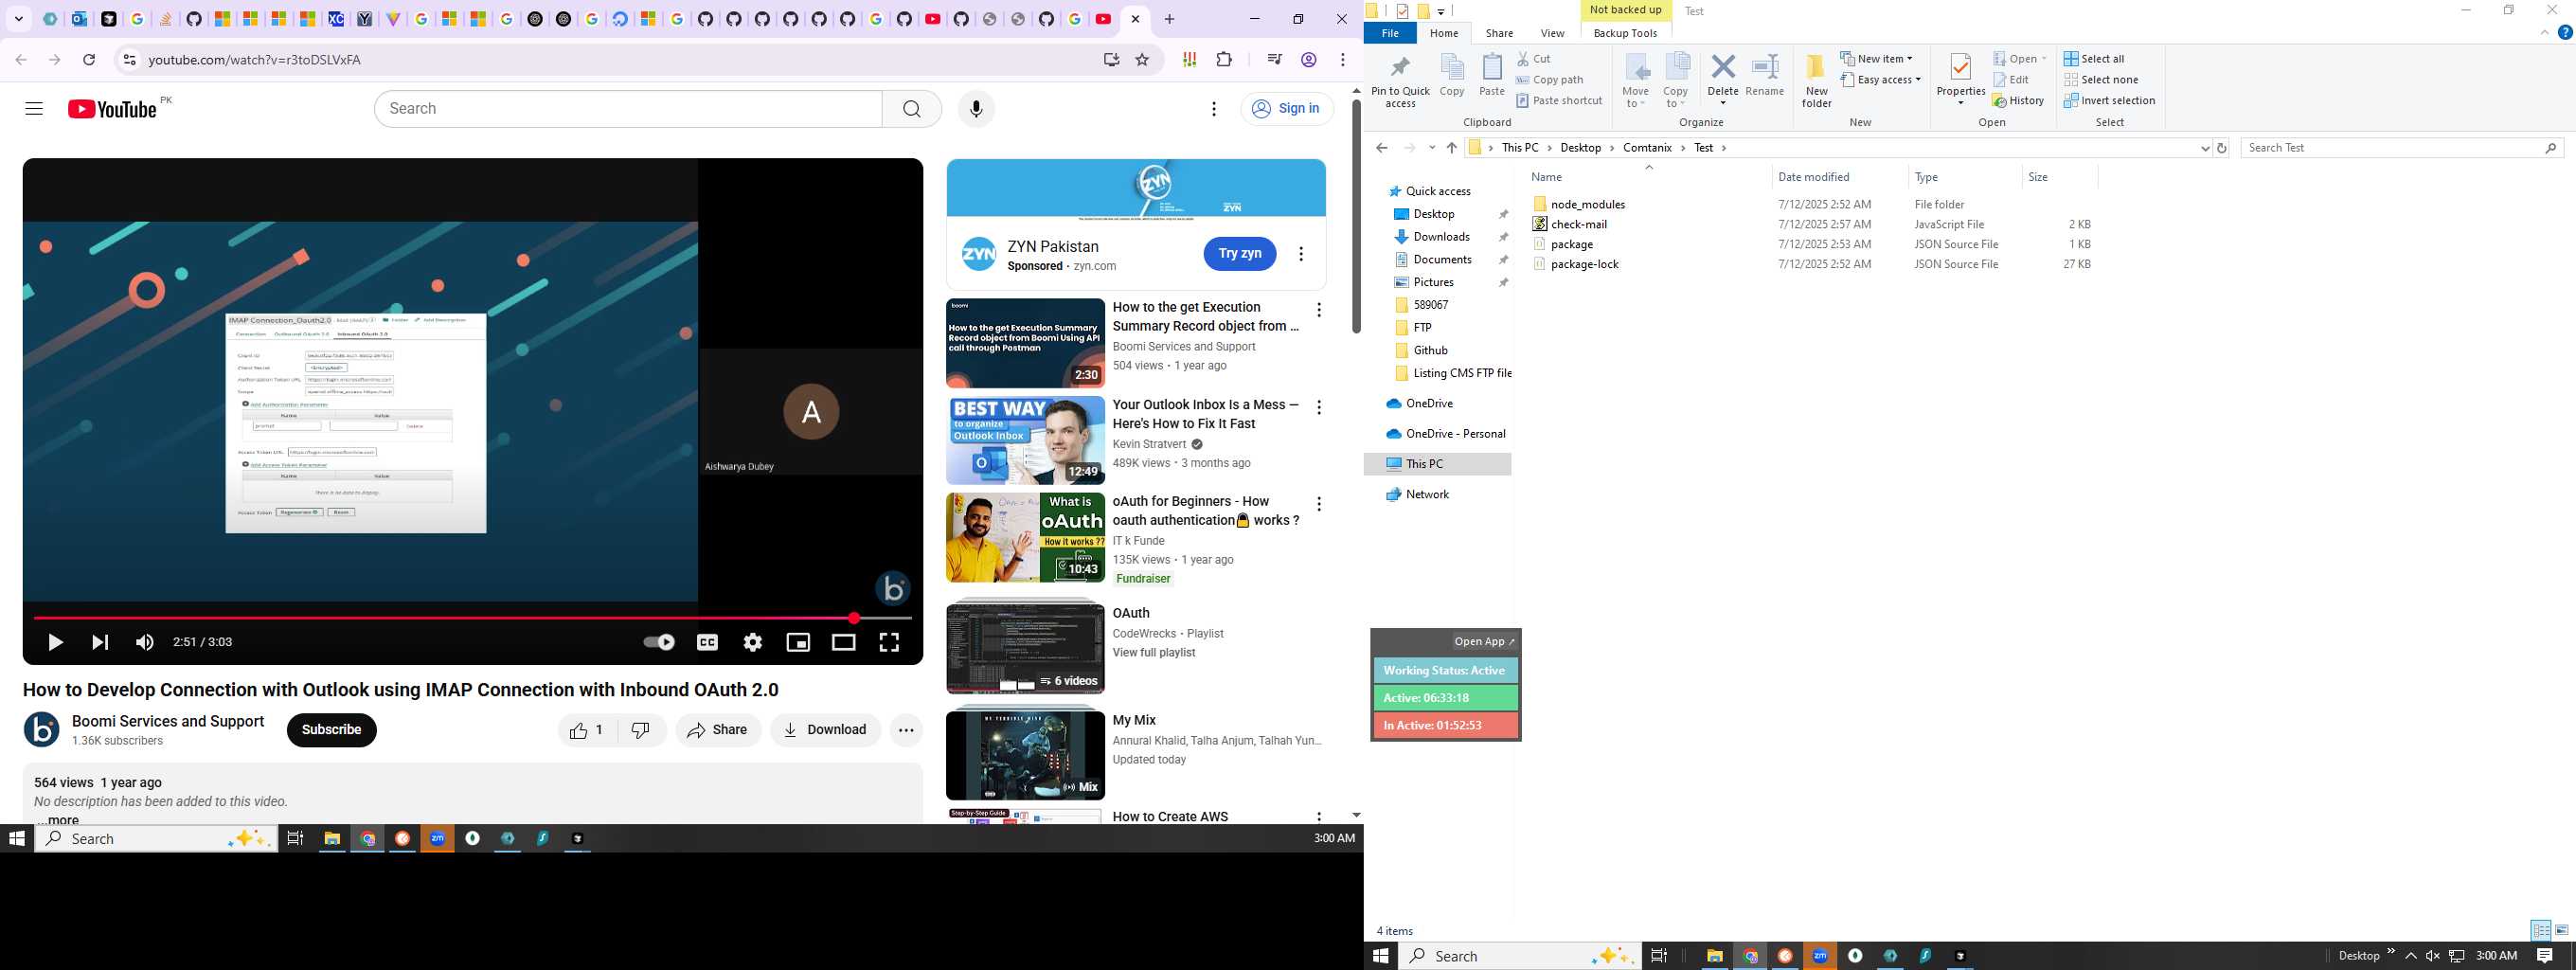Click the Cut command in ribbon

pyautogui.click(x=1534, y=59)
